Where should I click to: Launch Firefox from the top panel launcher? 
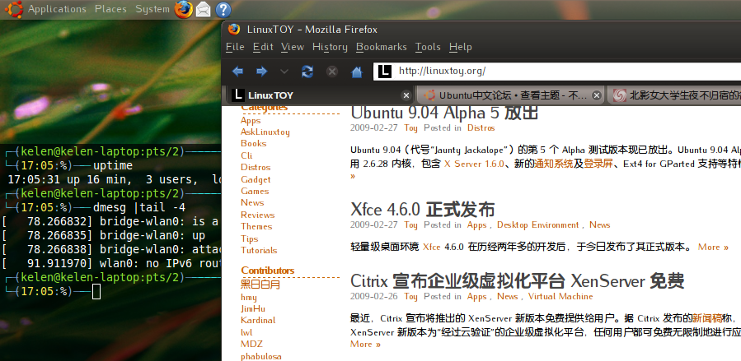(x=183, y=9)
